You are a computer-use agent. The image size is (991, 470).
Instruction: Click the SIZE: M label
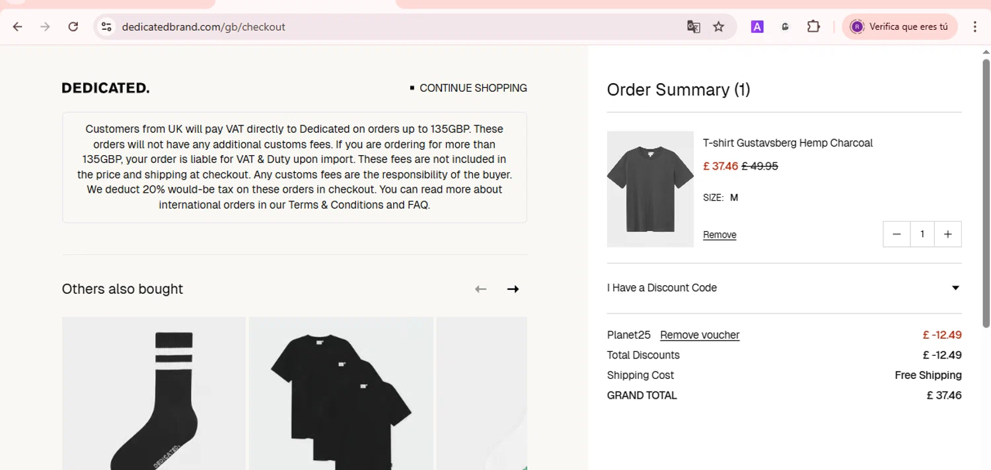click(721, 197)
